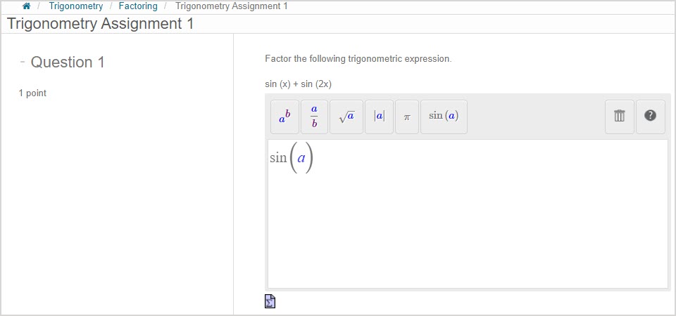Viewport: 676px width, 316px height.
Task: Insert the pi constant
Action: point(406,117)
